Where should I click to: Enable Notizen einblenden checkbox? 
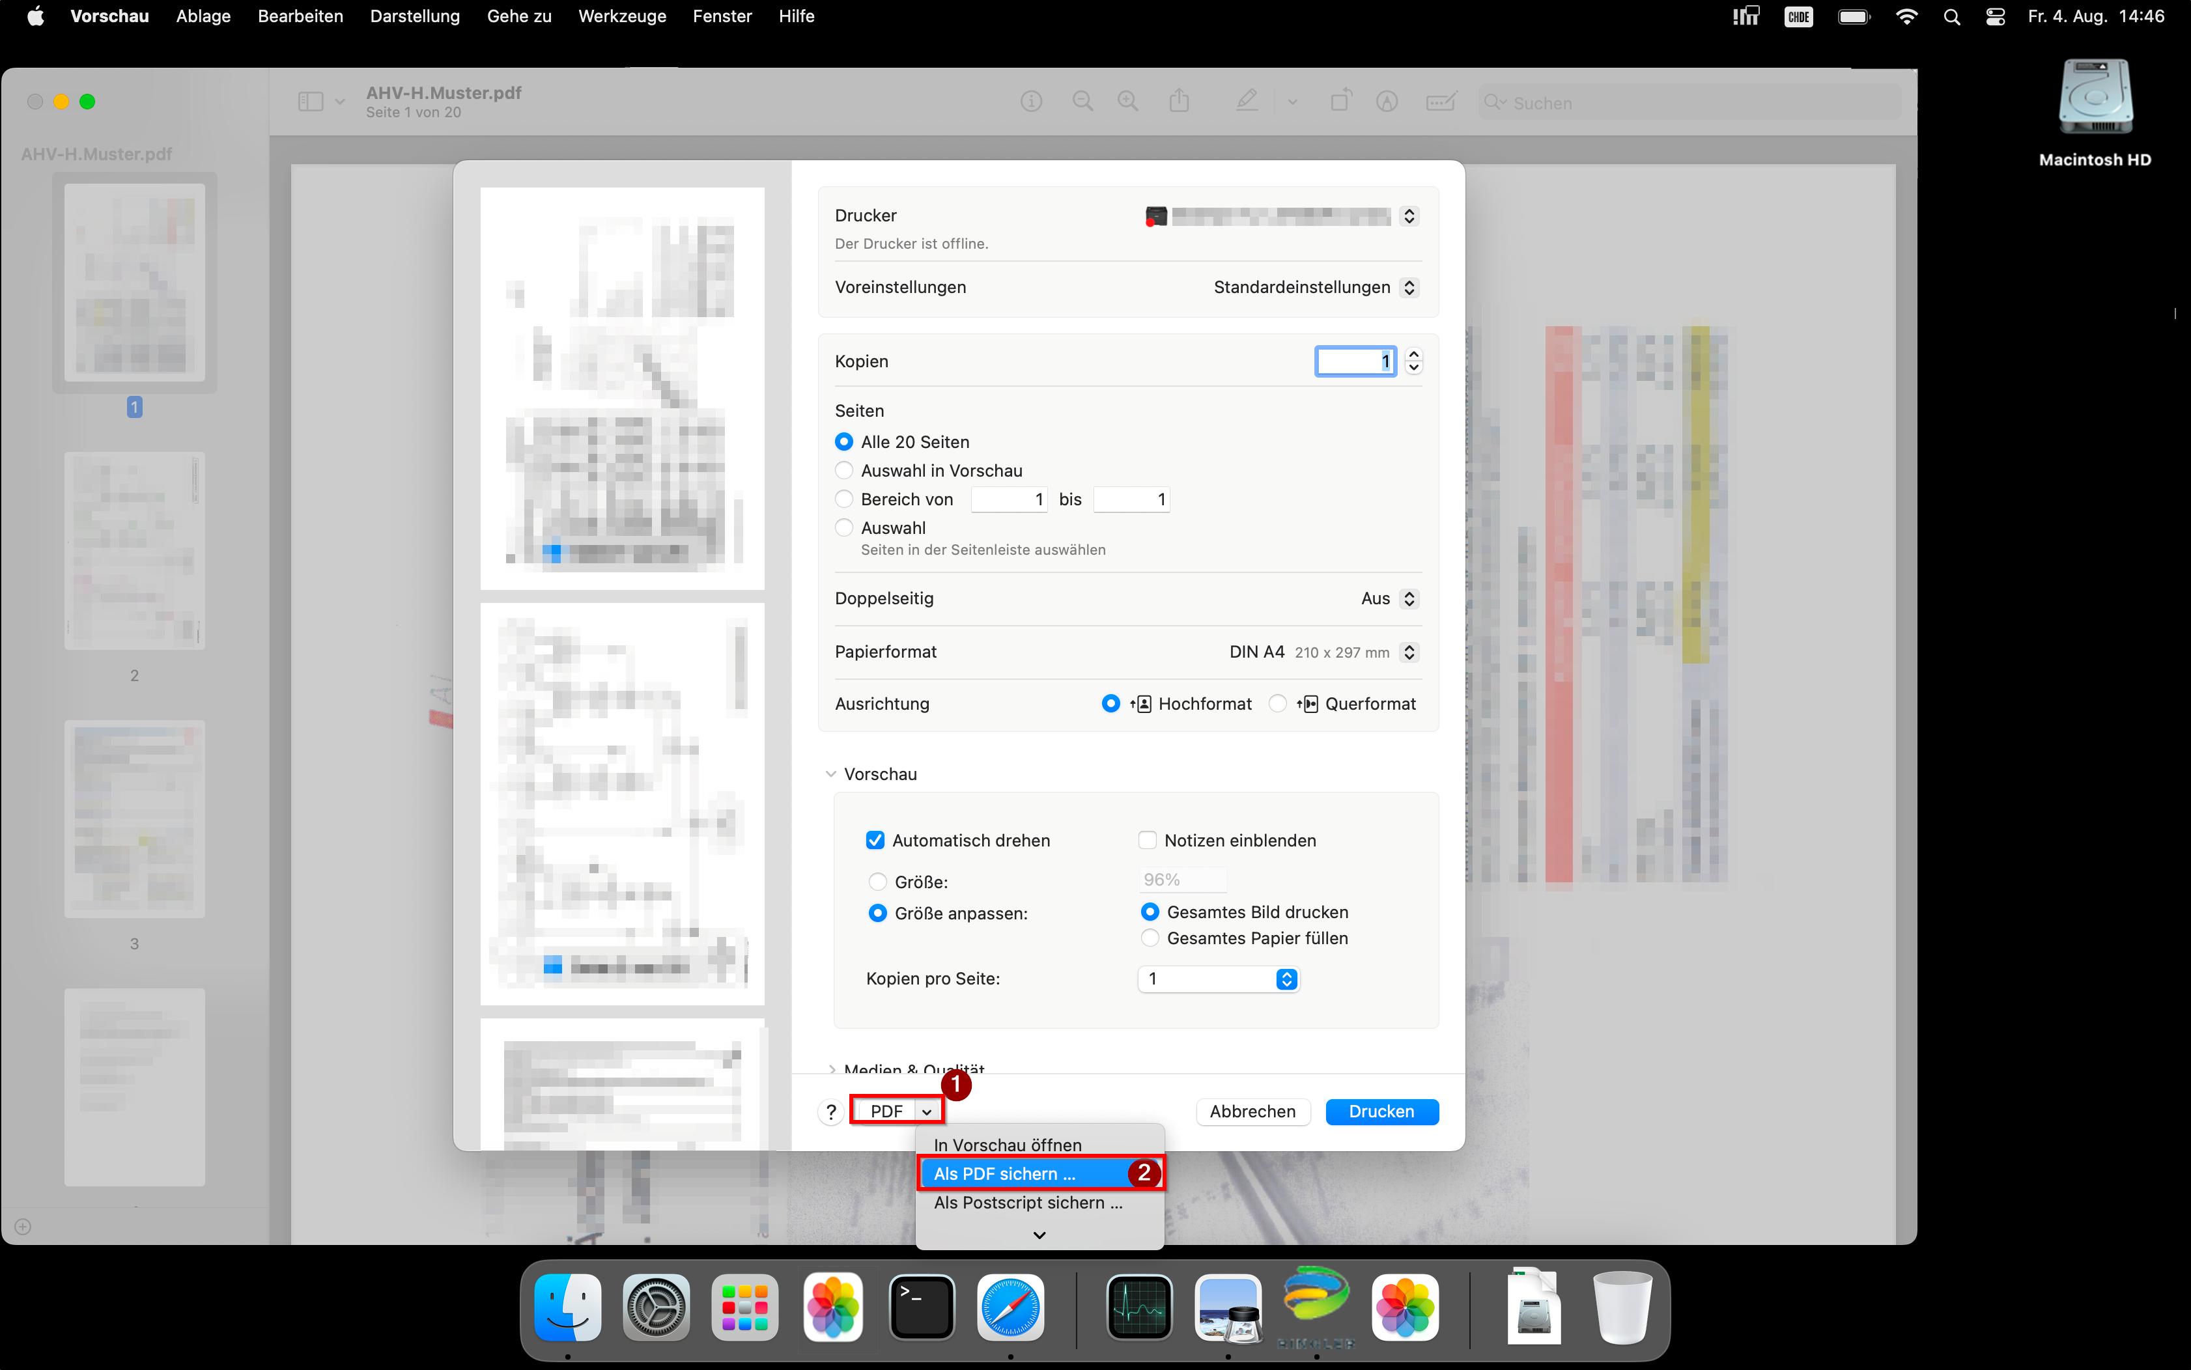click(1147, 840)
